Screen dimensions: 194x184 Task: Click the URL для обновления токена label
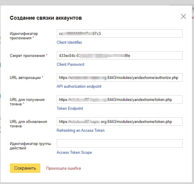point(28,124)
